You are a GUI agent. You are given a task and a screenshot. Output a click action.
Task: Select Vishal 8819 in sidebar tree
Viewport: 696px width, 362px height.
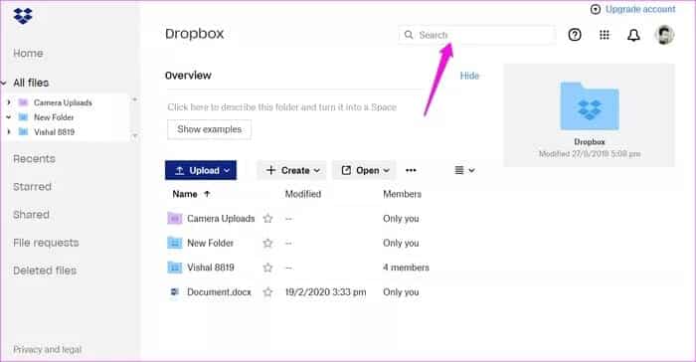(54, 132)
